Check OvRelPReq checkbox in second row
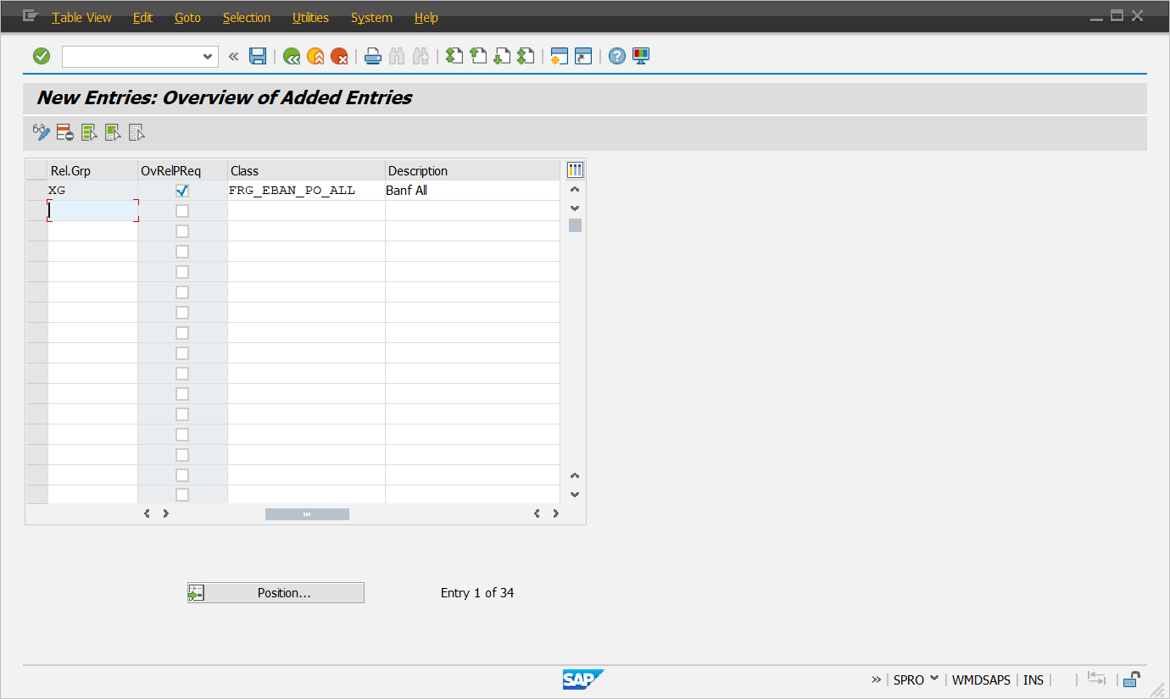Viewport: 1170px width, 699px height. click(182, 211)
